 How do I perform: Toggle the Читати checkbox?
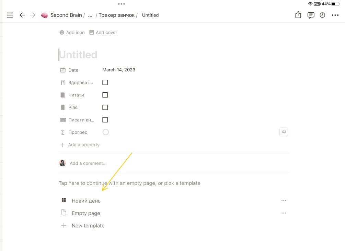coord(105,95)
